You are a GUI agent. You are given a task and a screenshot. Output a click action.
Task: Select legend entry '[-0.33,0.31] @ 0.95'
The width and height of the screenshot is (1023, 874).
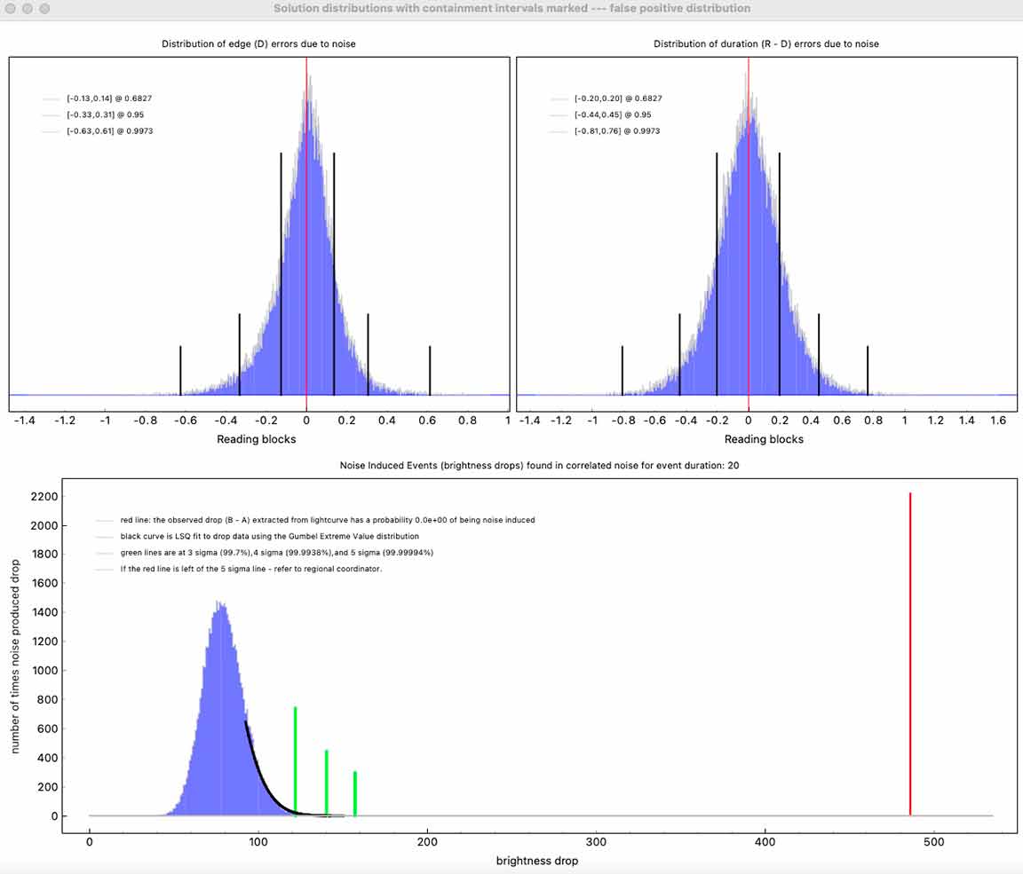point(105,114)
